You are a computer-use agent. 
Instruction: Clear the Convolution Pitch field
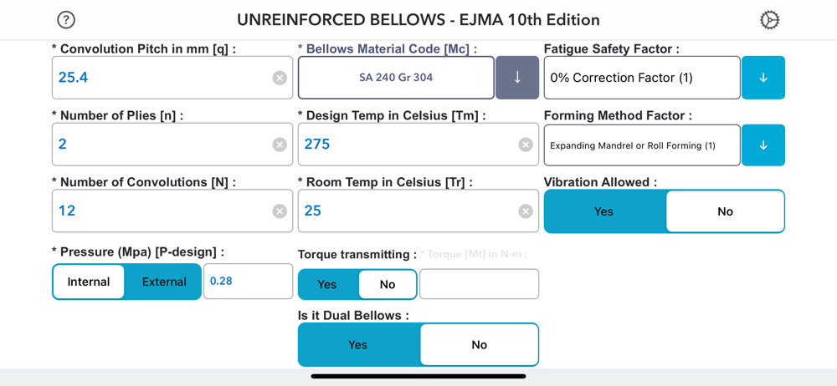(280, 78)
